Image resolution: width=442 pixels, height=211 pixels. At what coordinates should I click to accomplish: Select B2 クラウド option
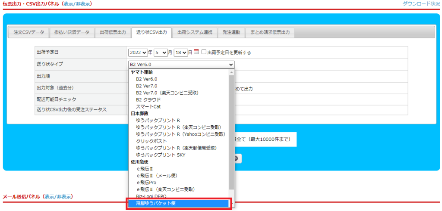coord(180,99)
